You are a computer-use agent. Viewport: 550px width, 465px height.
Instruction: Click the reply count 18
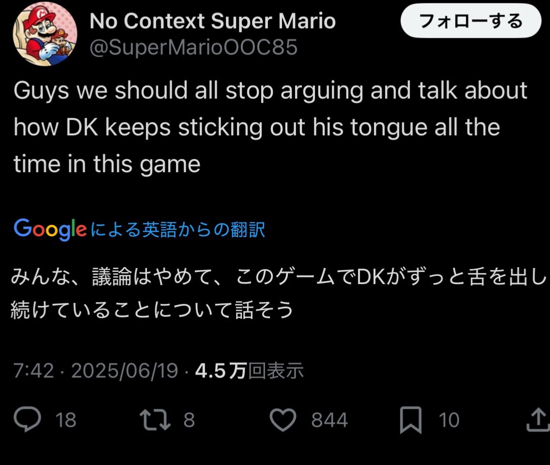click(x=66, y=420)
